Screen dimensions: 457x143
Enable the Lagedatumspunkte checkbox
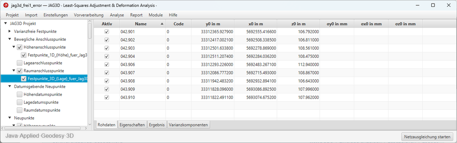(20, 102)
